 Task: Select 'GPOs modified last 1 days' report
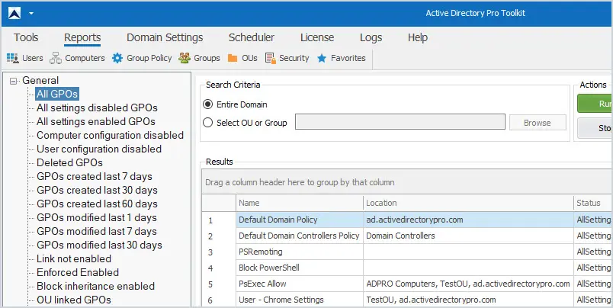click(x=97, y=217)
